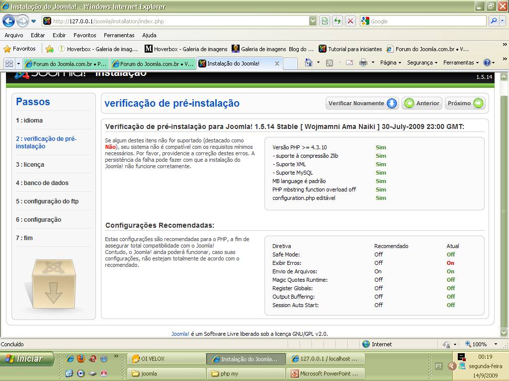Open the tab list dropdown arrow
The image size is (509, 381).
tap(18, 64)
